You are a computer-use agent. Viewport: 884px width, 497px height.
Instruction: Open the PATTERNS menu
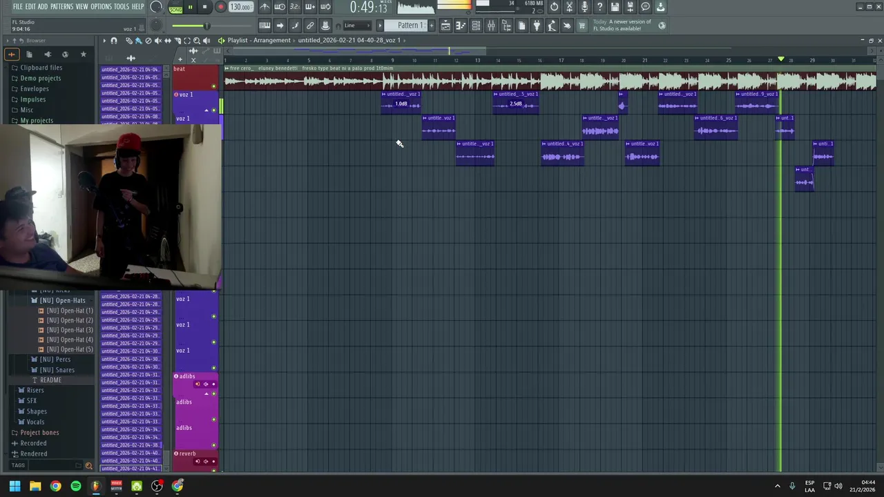pos(61,7)
